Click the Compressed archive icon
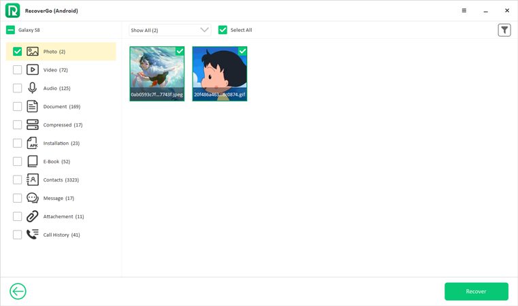This screenshot has height=306, width=518. [x=33, y=124]
